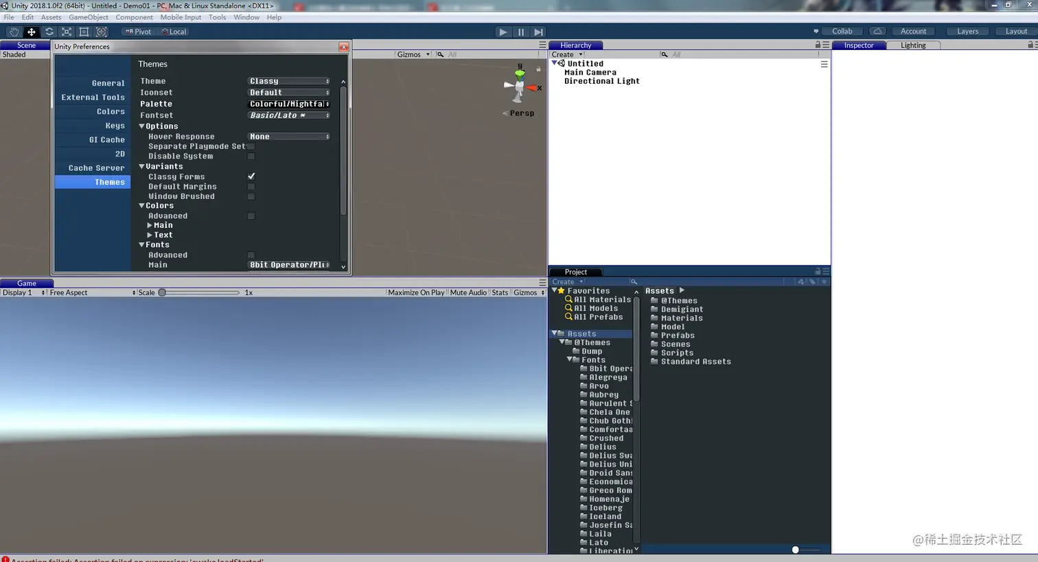
Task: Enable Advanced checkbox under Colors
Action: (251, 216)
